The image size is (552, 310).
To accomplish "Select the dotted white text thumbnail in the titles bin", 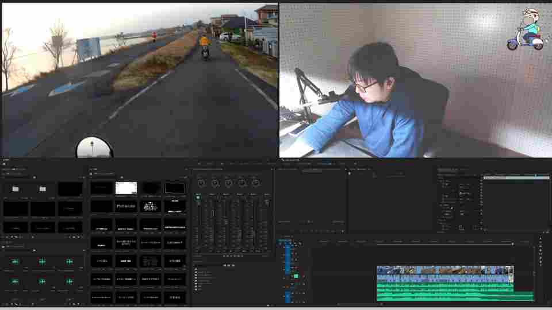I will click(150, 206).
